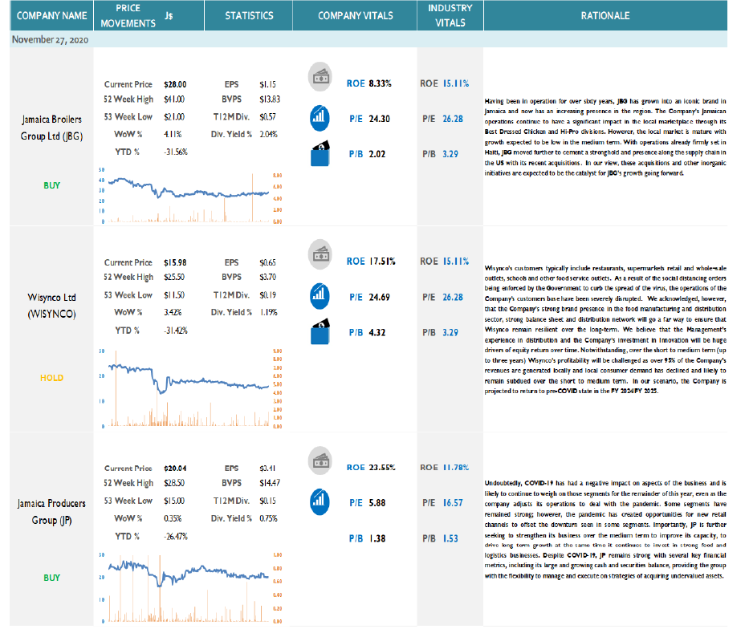Click the 52 week high value $28.50
This screenshot has width=749, height=629.
(174, 484)
